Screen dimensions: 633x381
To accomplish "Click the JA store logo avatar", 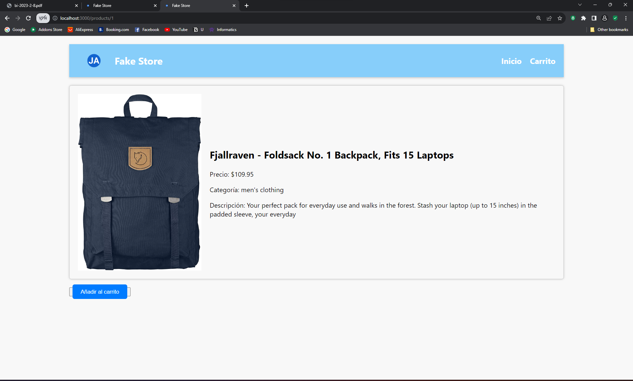I will 94,61.
